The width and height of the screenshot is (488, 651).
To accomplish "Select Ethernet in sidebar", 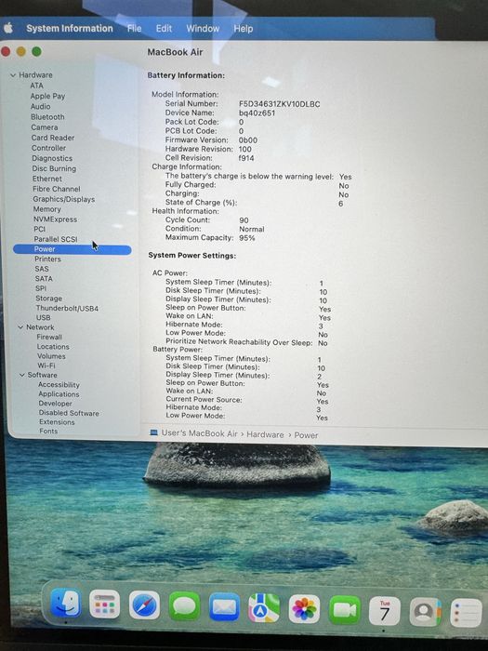I will pos(46,179).
